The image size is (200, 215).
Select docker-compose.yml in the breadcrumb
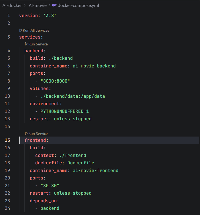(78, 5)
